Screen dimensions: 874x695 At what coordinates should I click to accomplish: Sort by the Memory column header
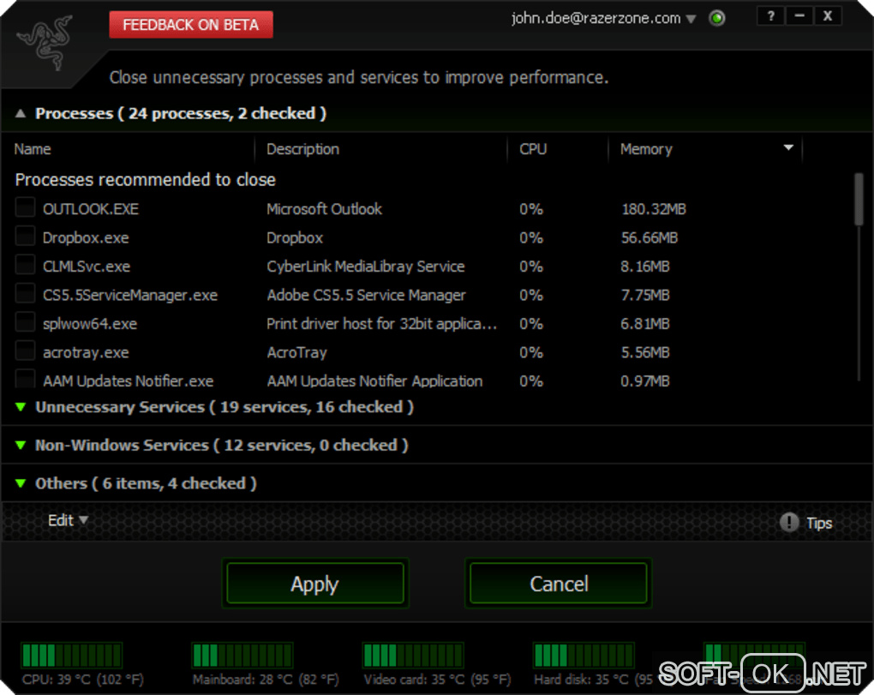point(705,149)
